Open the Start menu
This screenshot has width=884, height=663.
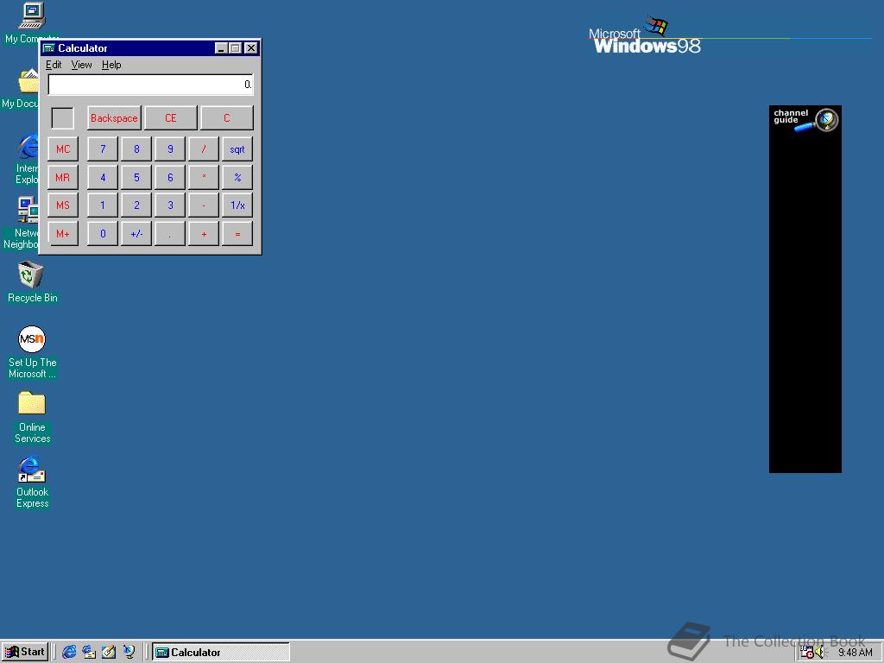[x=25, y=652]
